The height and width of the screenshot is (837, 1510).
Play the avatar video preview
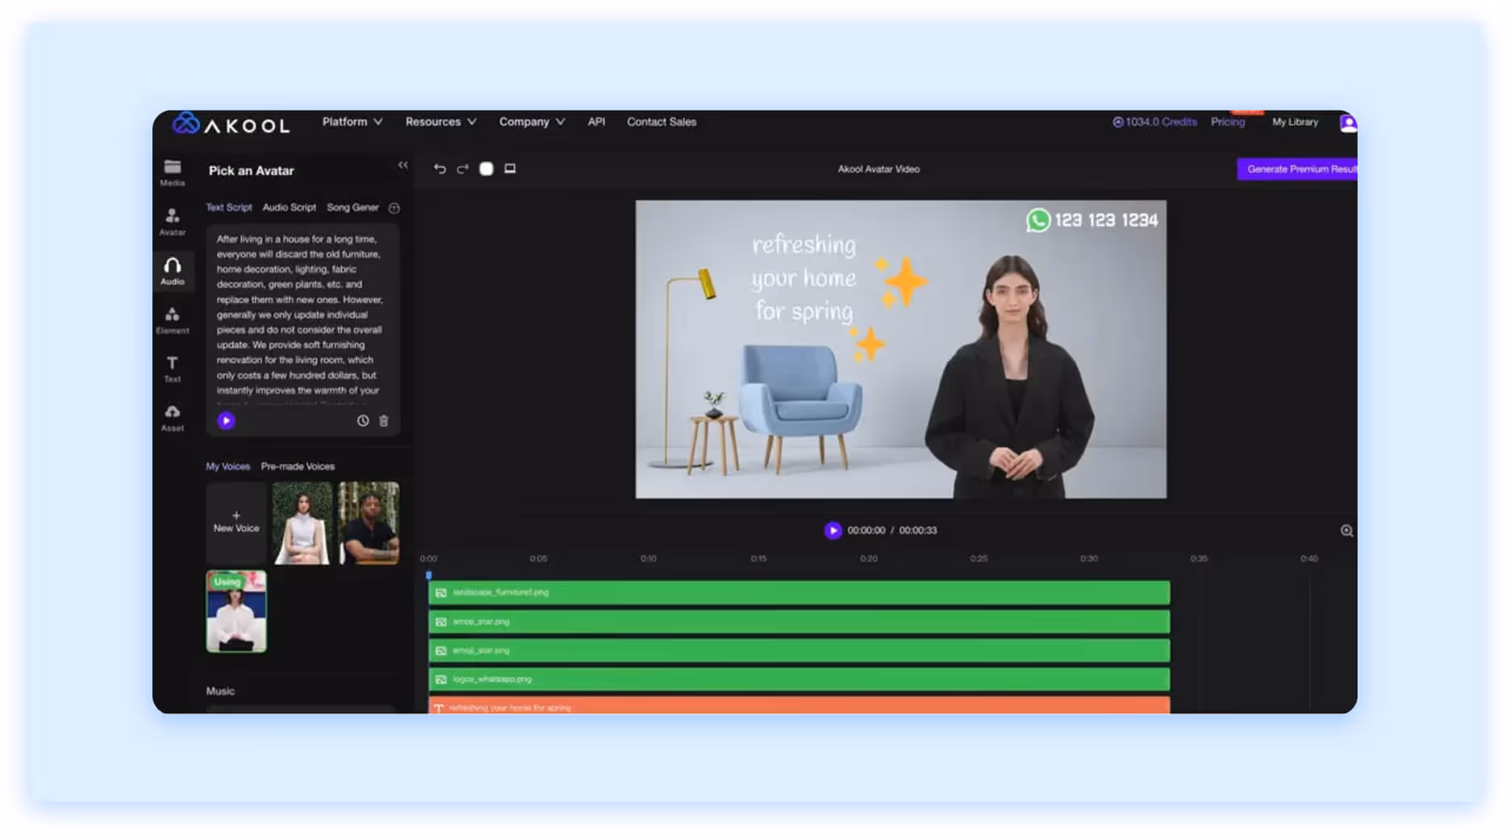pos(832,530)
